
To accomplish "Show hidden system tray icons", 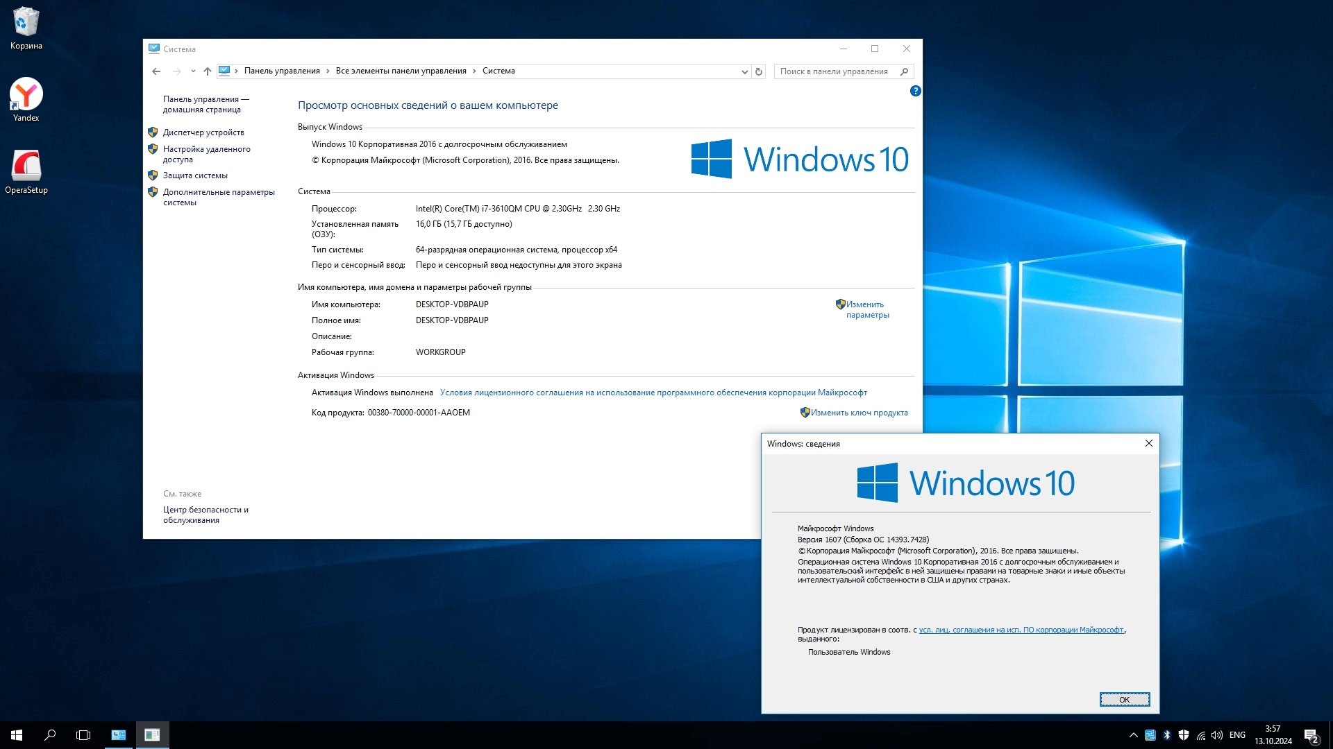I will pyautogui.click(x=1133, y=735).
